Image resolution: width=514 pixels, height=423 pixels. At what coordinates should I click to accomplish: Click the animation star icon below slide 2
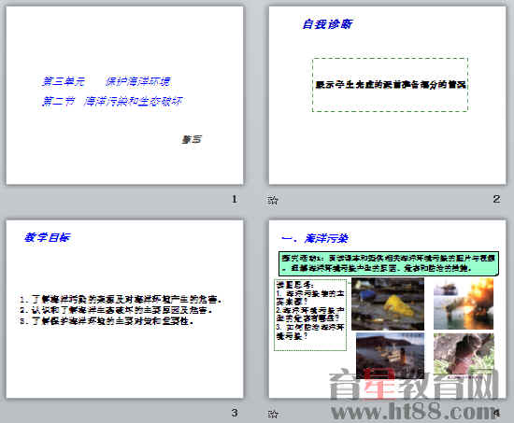point(273,200)
